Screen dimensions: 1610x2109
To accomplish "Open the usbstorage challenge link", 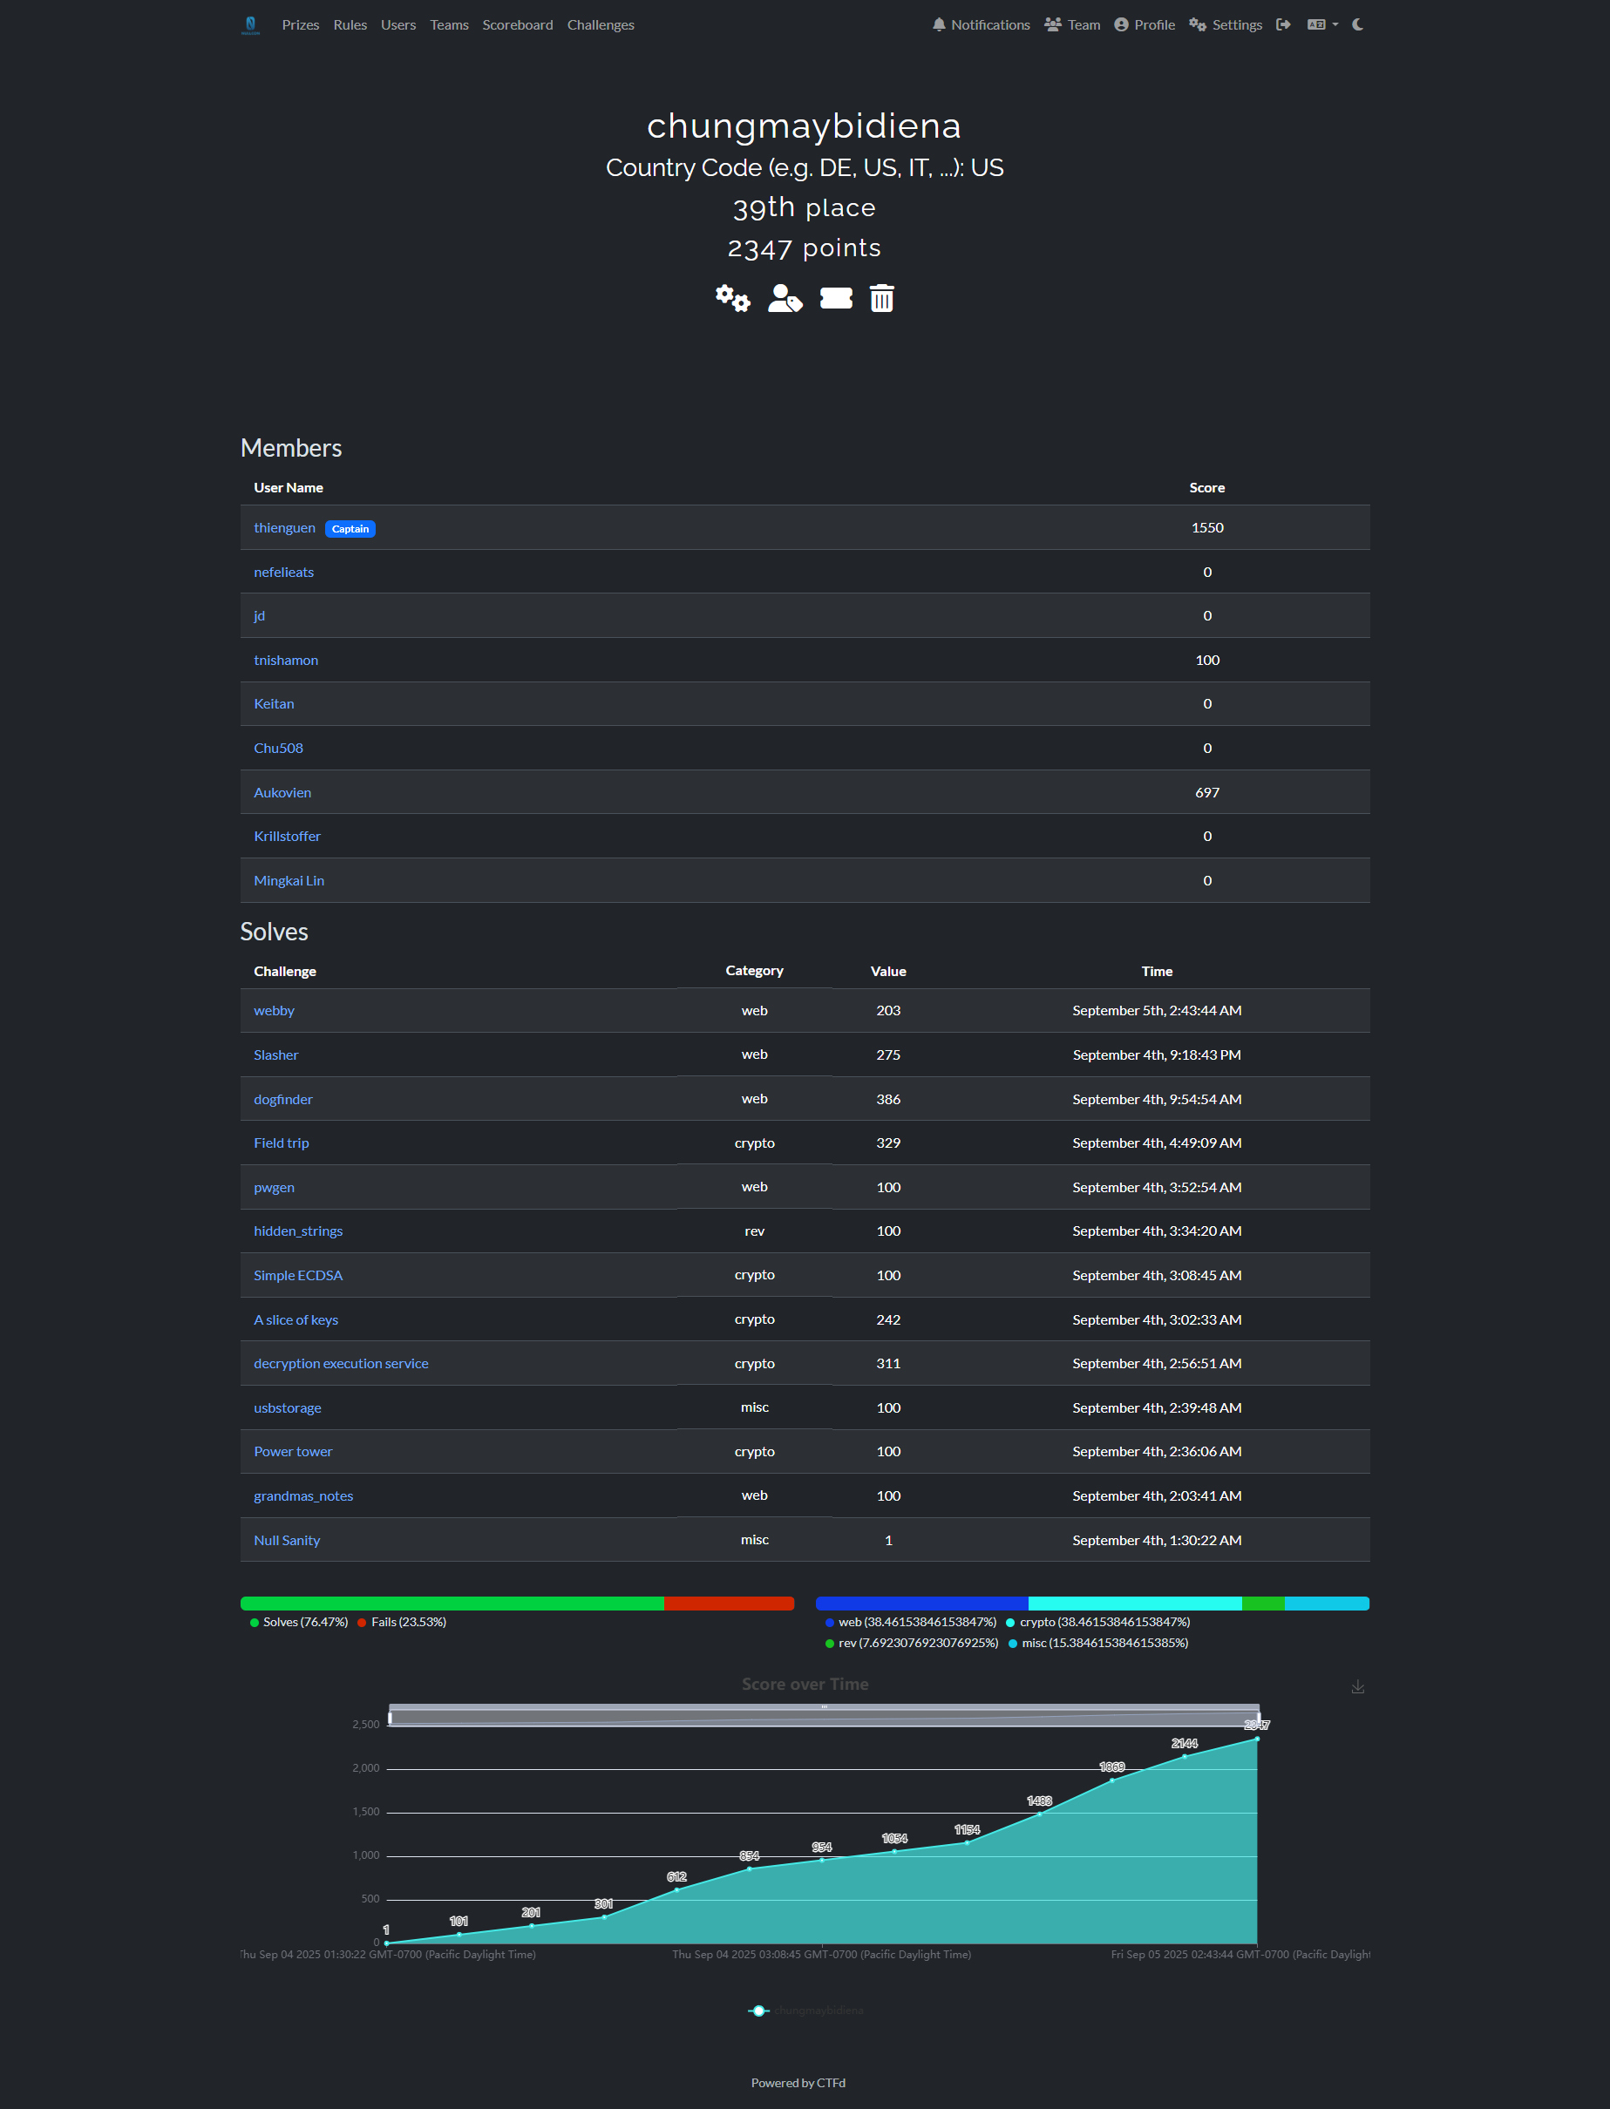I will [x=288, y=1407].
